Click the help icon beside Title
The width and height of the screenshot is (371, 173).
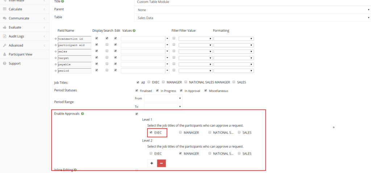point(63,1)
